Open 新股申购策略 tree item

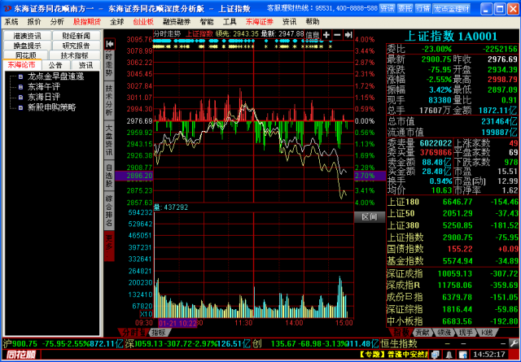pyautogui.click(x=52, y=107)
